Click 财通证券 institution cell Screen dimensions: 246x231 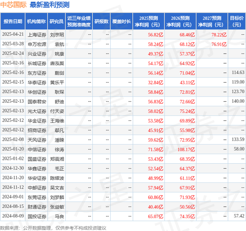[37, 207]
